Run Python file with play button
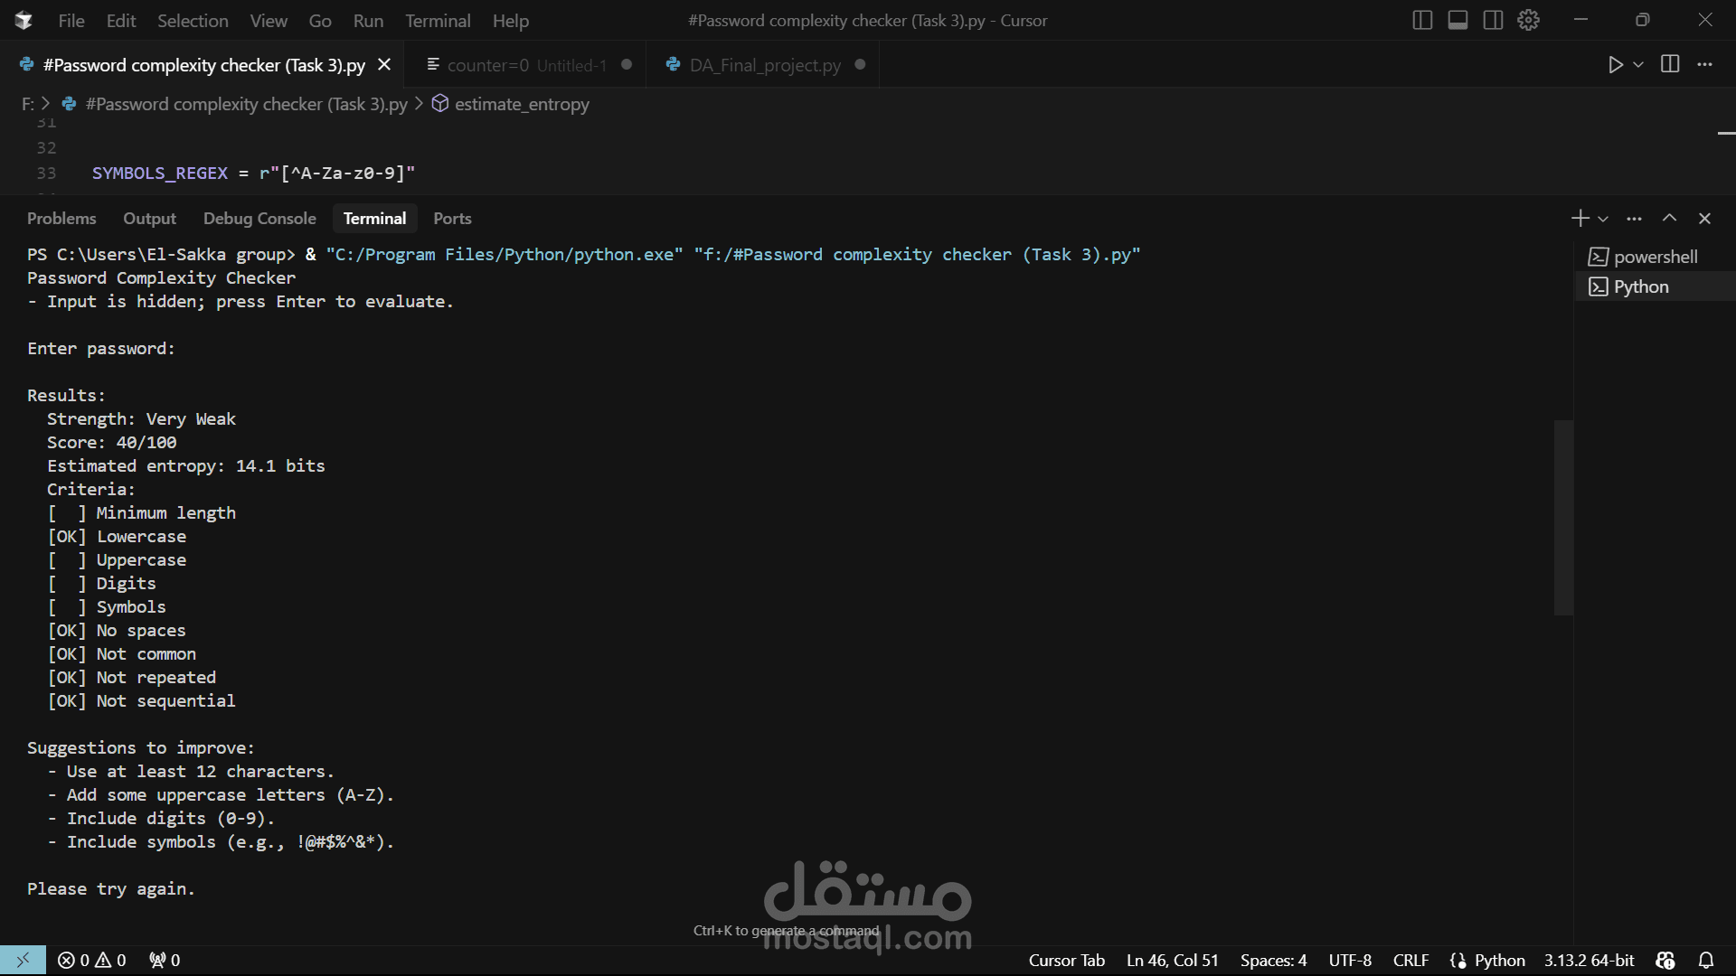Viewport: 1736px width, 976px height. (1615, 64)
